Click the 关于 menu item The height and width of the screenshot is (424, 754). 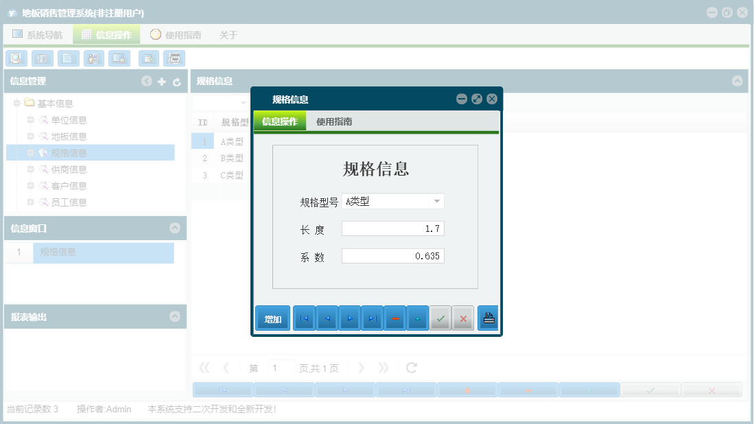pos(228,34)
